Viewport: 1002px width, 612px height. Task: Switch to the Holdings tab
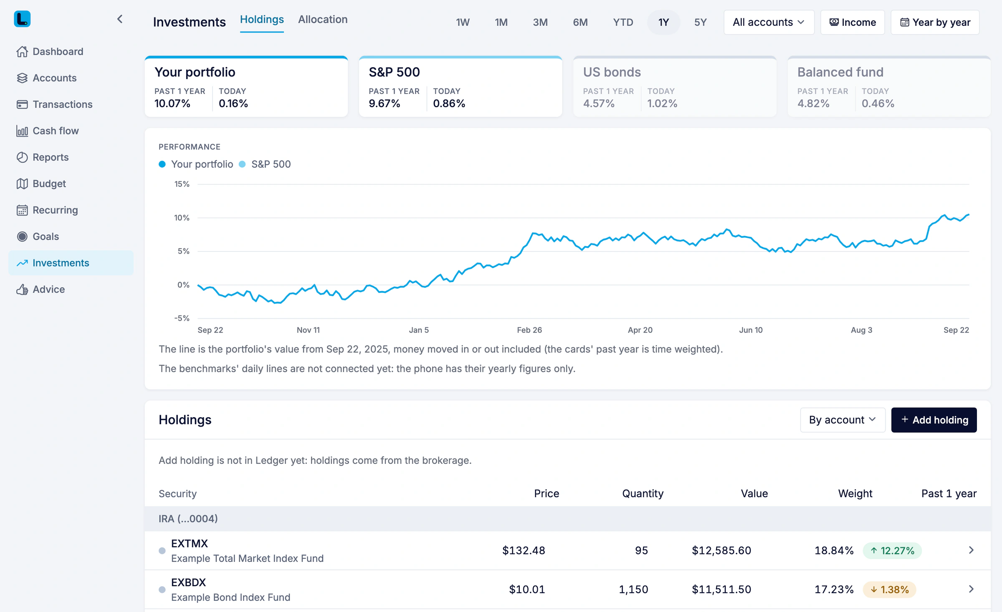click(262, 20)
